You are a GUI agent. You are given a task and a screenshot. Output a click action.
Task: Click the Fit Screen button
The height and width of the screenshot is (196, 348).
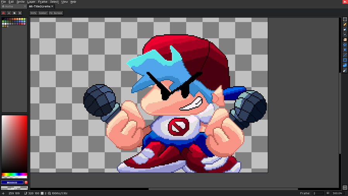(56, 13)
